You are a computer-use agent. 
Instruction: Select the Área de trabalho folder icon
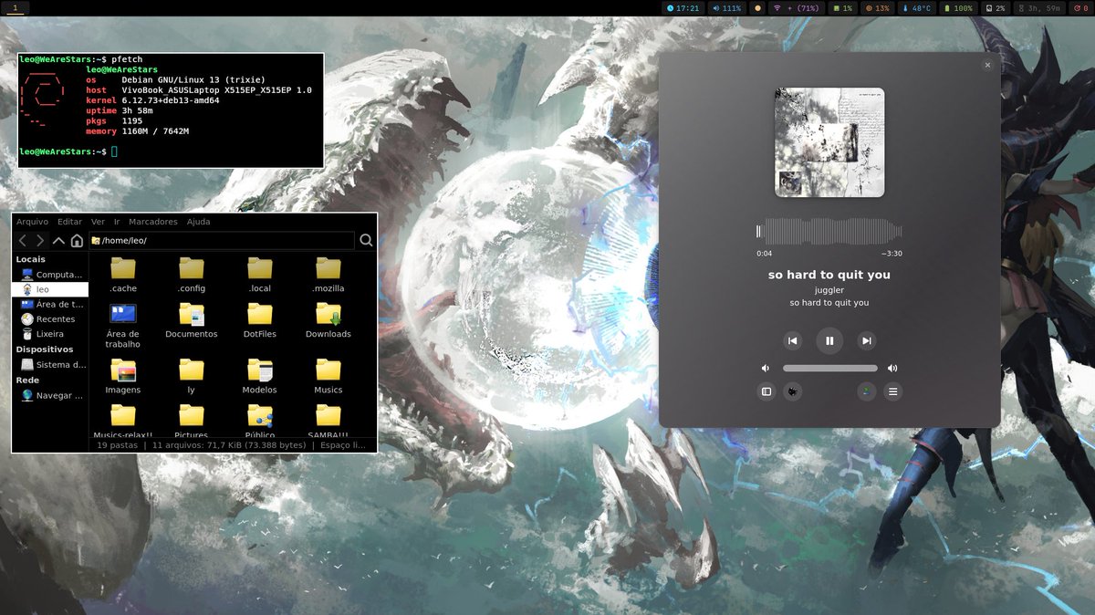tap(123, 326)
